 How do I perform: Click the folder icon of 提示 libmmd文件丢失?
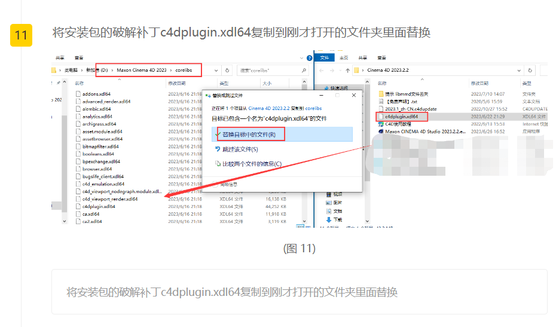[381, 94]
